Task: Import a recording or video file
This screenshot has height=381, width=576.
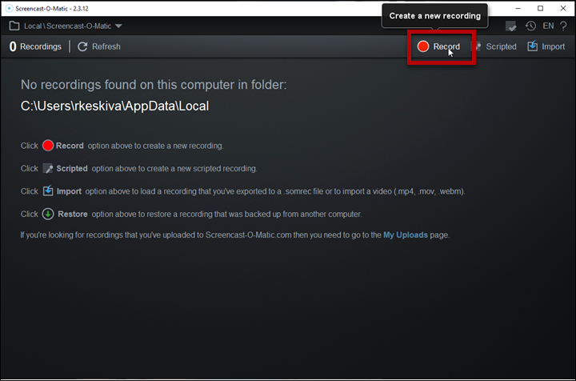Action: coord(546,46)
